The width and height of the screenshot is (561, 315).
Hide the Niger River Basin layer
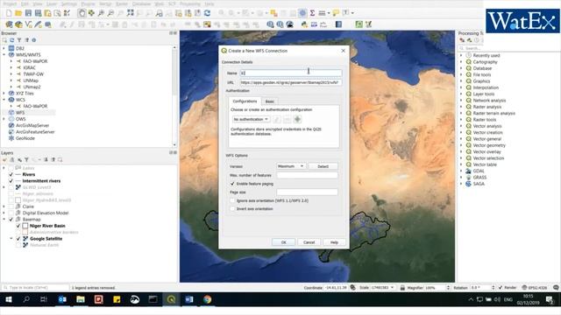[x=18, y=226]
